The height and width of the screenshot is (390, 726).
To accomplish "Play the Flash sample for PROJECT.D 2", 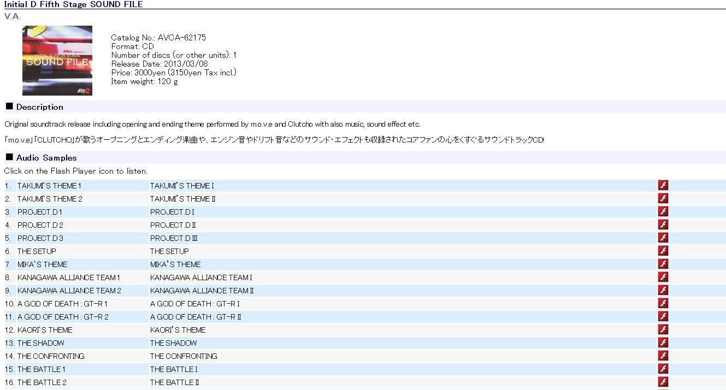I will pyautogui.click(x=663, y=224).
